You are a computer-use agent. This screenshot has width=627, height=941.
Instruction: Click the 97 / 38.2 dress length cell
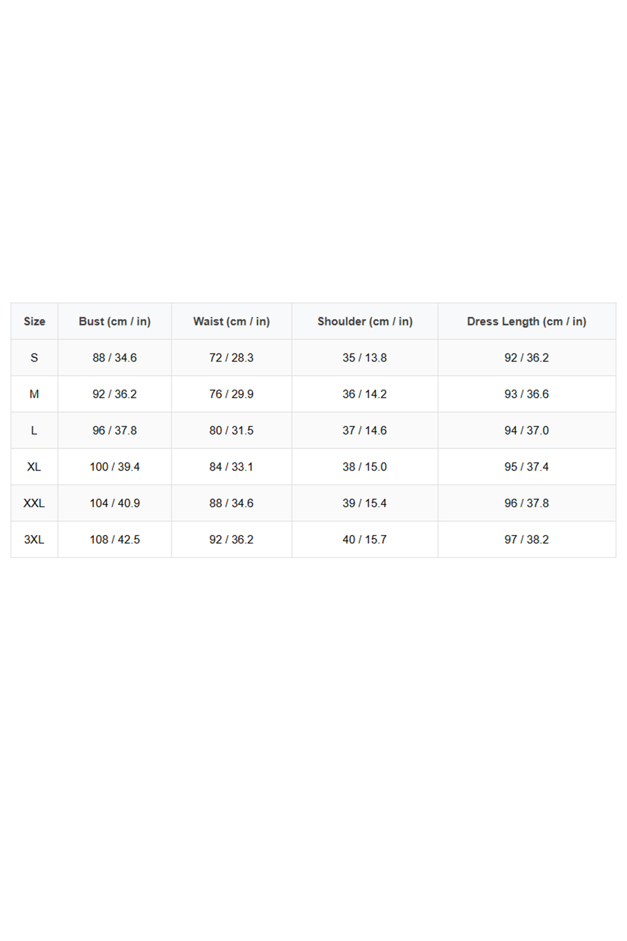click(526, 539)
